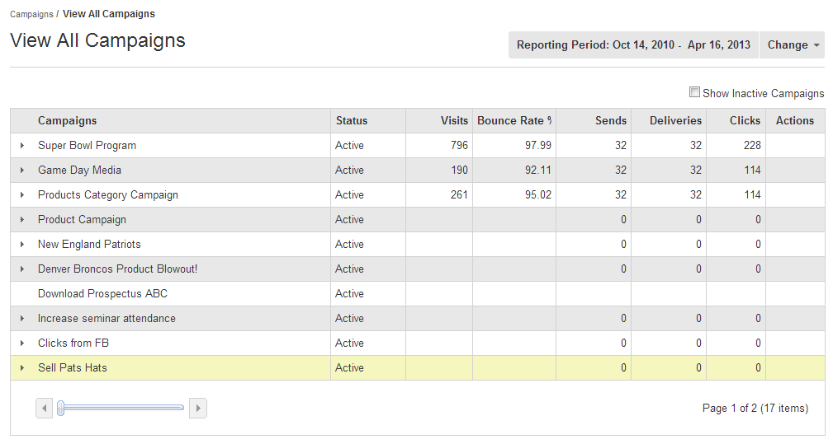Expand New England Patriots campaign arrow
Image resolution: width=833 pixels, height=444 pixels.
click(x=22, y=245)
